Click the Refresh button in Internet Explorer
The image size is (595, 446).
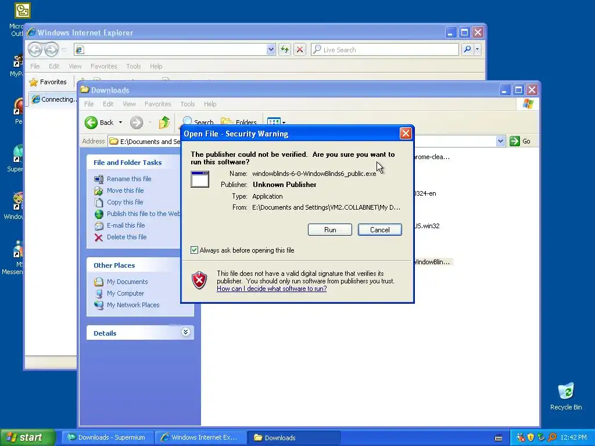pyautogui.click(x=285, y=49)
